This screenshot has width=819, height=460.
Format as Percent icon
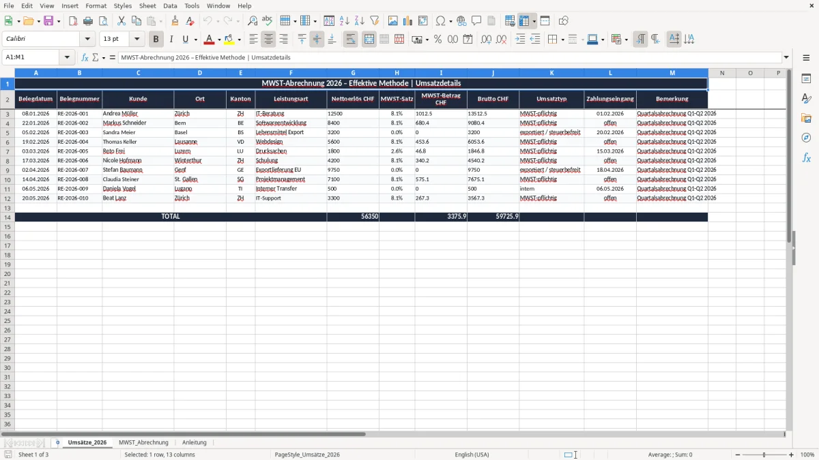tap(437, 40)
